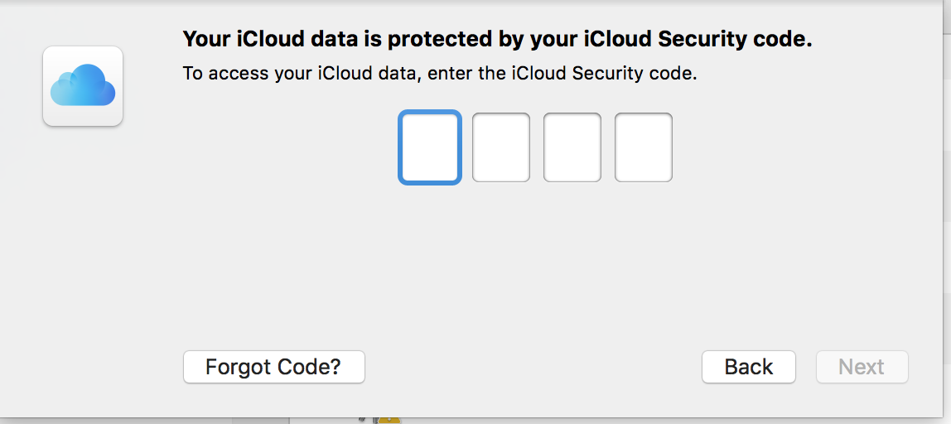Click the greyed-out Next button

862,367
